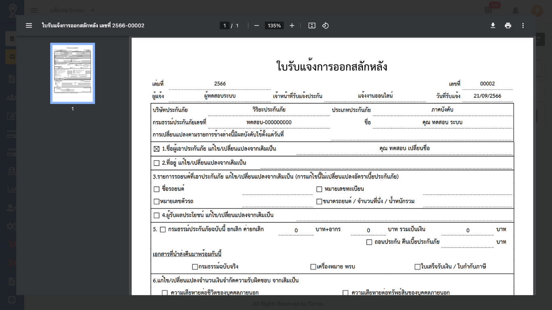This screenshot has height=310, width=552.
Task: Print the PDF document
Action: click(x=508, y=25)
